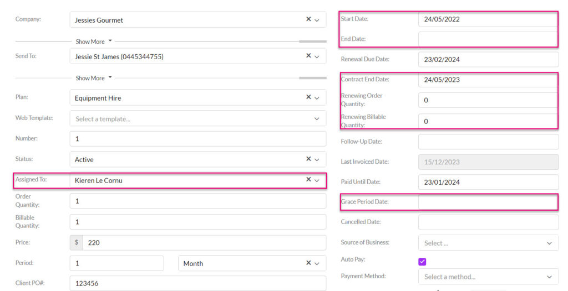Remove the Equipment Hire plan selection
Screen dimensions: 568x291
pos(308,97)
